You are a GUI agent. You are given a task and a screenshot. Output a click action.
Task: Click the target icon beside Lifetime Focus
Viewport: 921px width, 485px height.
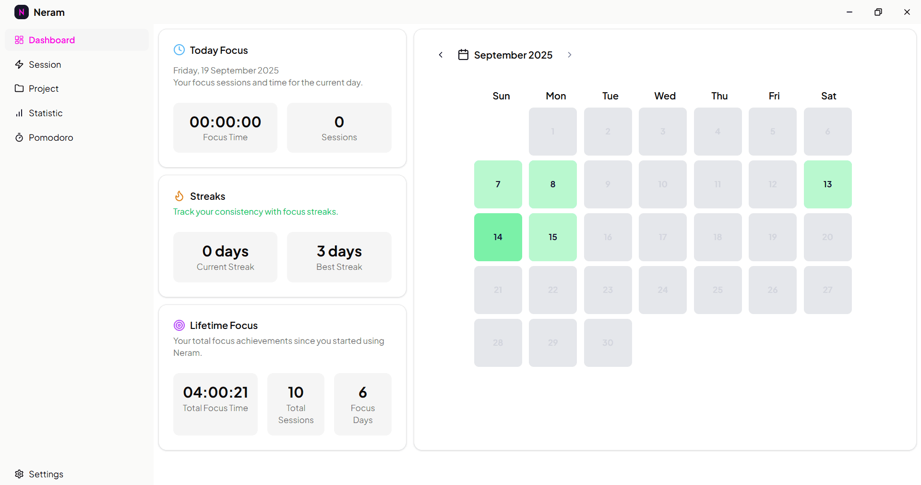179,326
